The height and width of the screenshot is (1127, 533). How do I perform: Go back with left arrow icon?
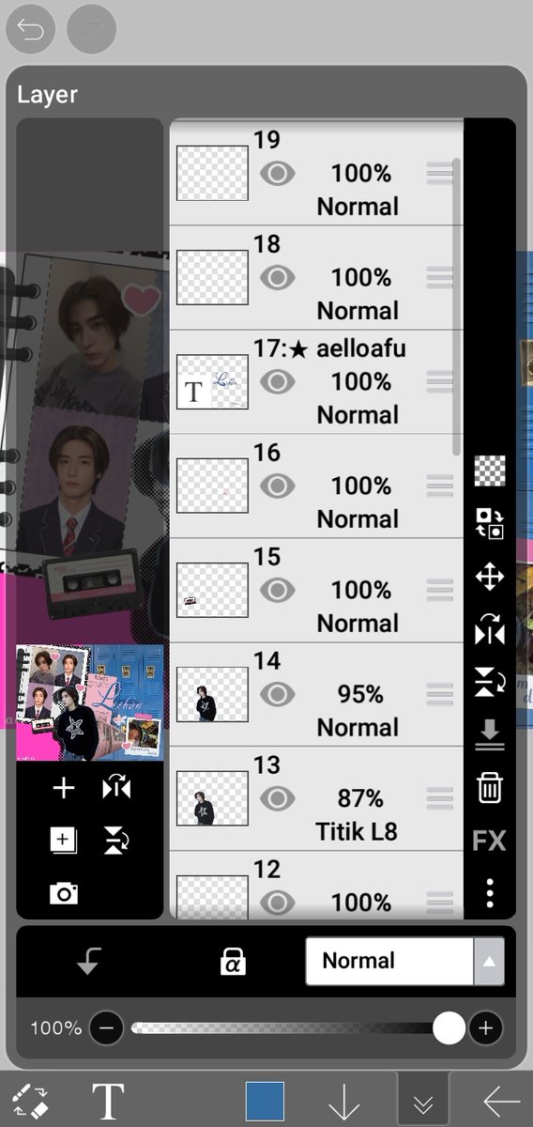(502, 1101)
